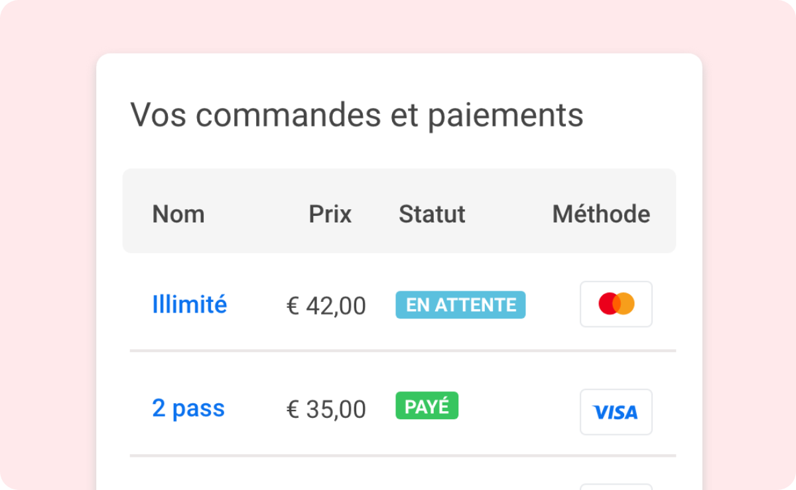Open the Illimité order link
796x490 pixels.
(x=190, y=305)
